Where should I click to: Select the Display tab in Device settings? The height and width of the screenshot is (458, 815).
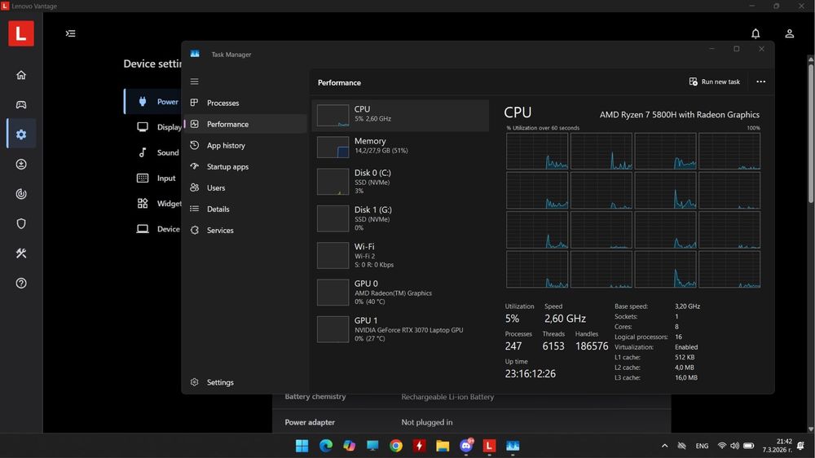point(154,127)
